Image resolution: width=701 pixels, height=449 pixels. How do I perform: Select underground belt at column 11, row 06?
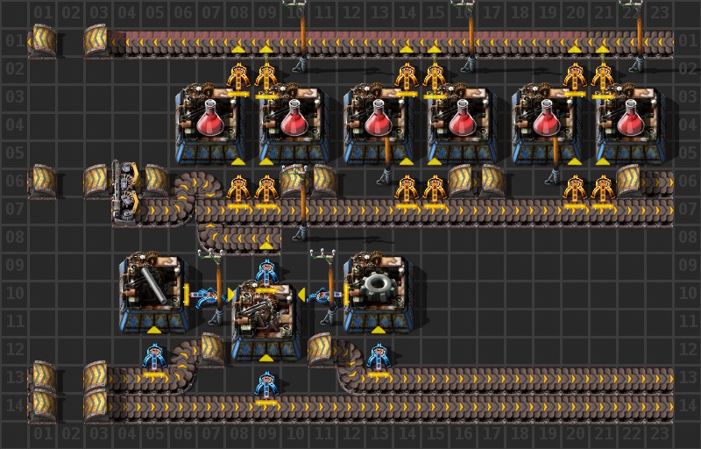click(323, 181)
